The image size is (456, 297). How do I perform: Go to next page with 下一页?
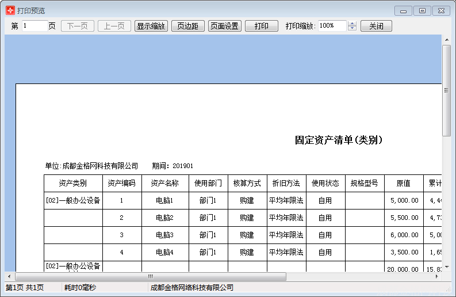(x=78, y=26)
